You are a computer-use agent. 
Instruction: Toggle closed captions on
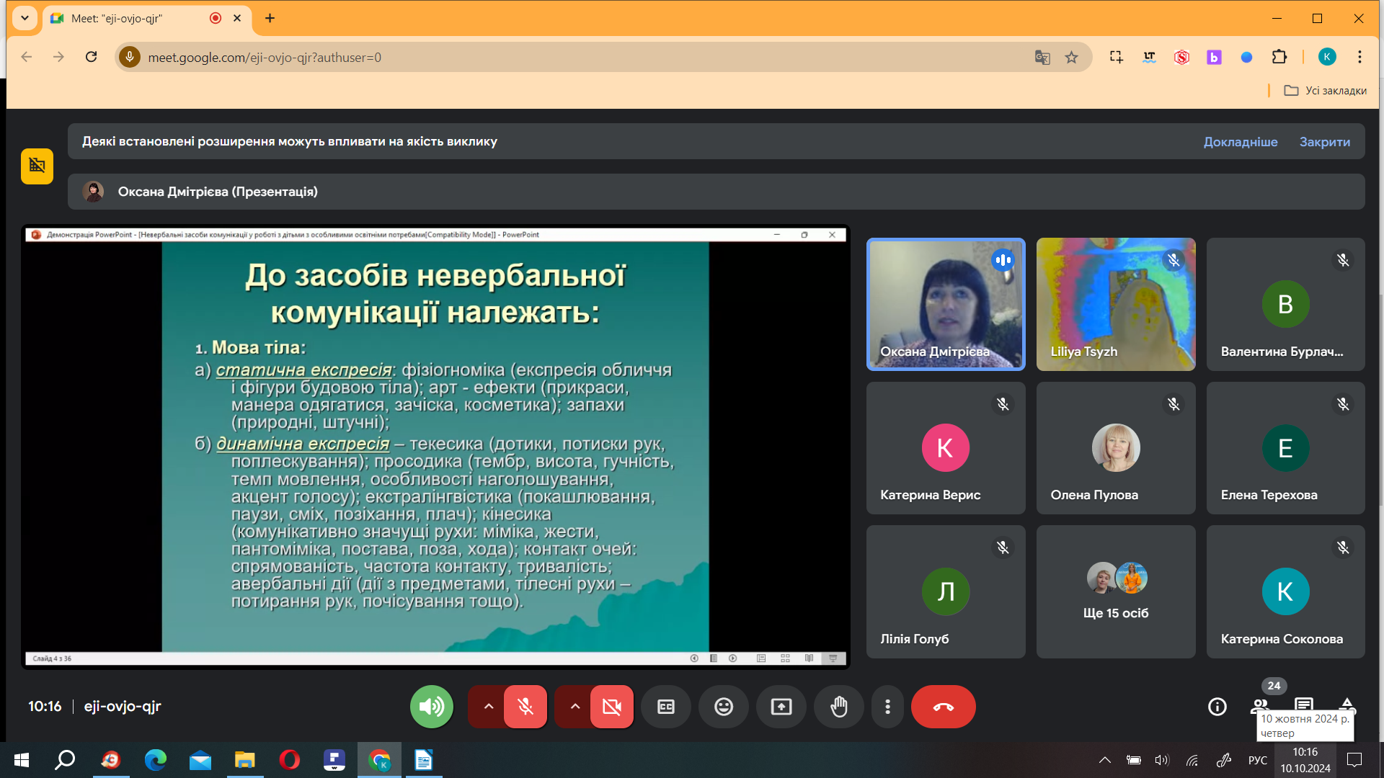click(x=665, y=707)
